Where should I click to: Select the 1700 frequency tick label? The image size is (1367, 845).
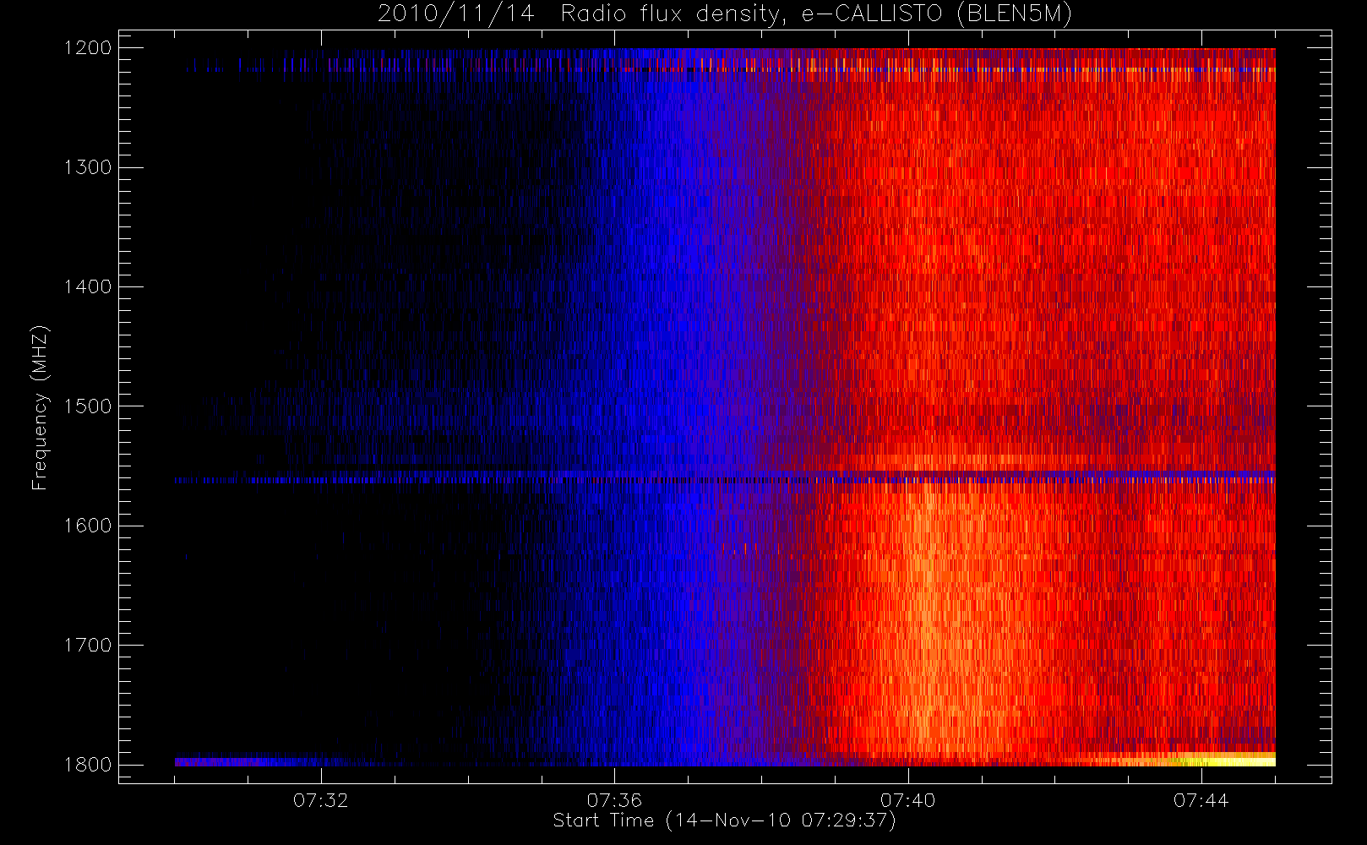coord(89,646)
